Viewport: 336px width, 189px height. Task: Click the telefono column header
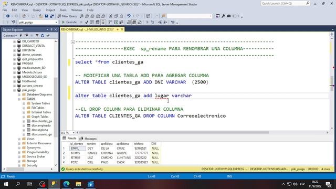[139, 144]
